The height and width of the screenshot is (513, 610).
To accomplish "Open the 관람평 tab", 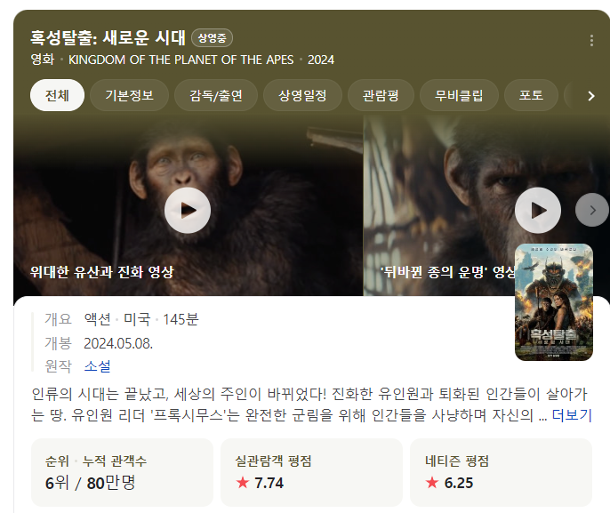I will pos(381,95).
